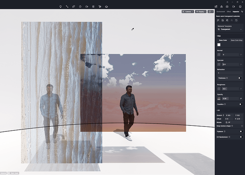Click the video camera icon in top-right toolbar

click(x=234, y=6)
